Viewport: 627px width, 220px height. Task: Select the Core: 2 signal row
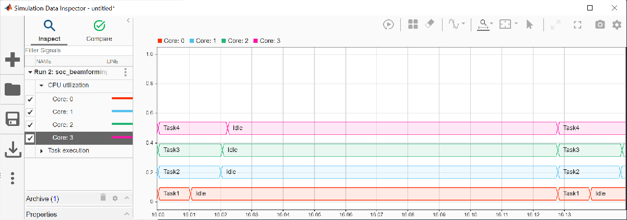[78, 125]
